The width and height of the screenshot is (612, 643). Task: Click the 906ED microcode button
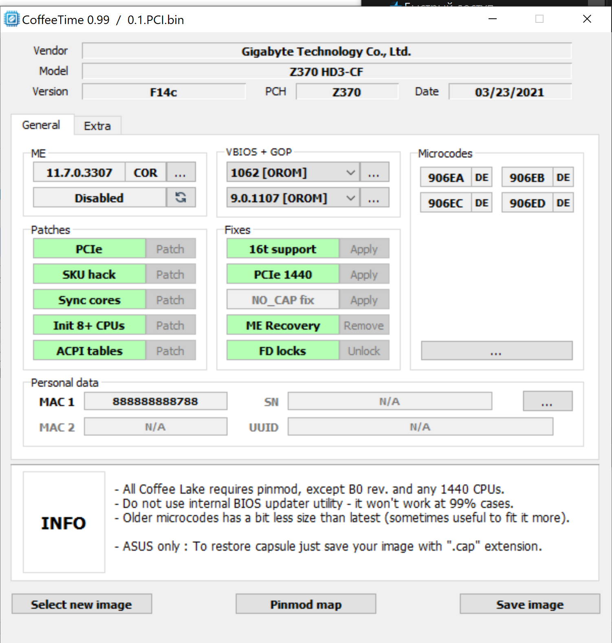[527, 203]
